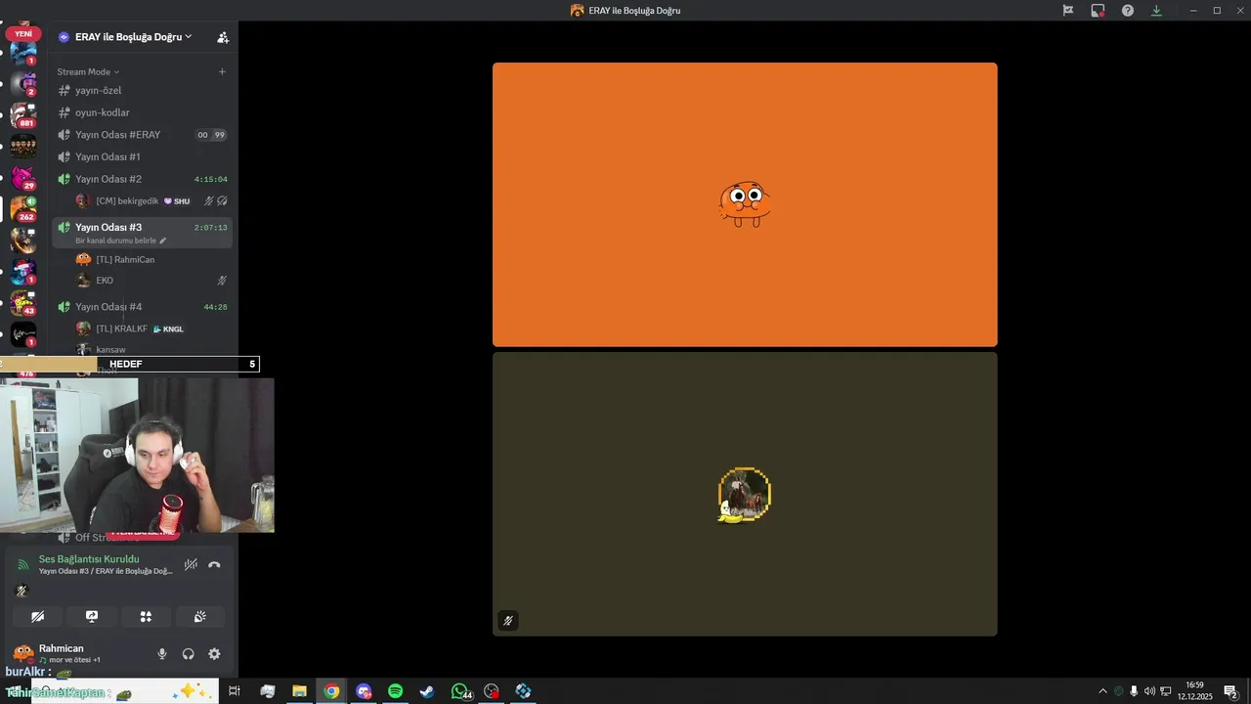Image resolution: width=1251 pixels, height=704 pixels.
Task: Collapse the Stream Mode category
Action: coord(88,71)
